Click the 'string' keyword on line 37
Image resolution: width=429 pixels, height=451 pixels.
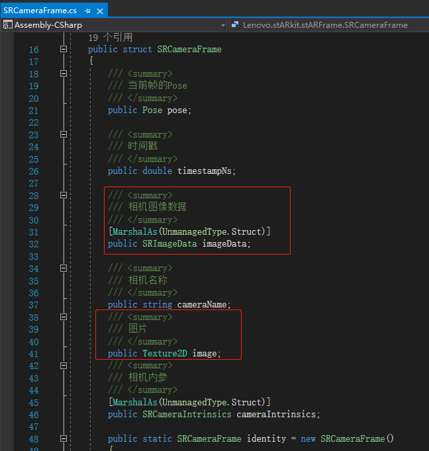click(x=157, y=305)
